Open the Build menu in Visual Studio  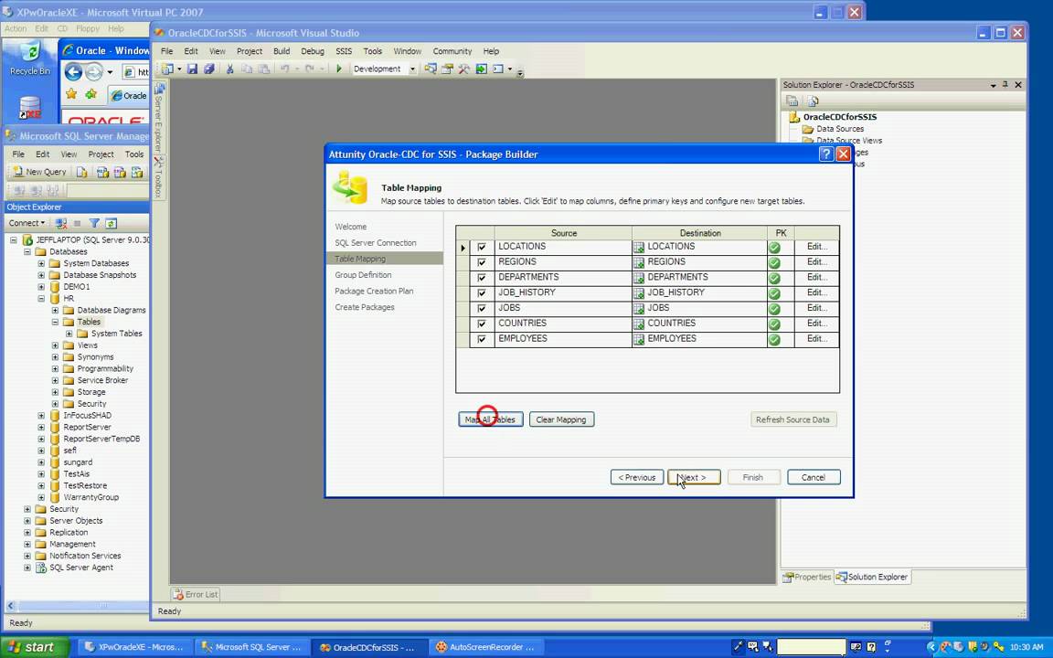click(x=282, y=51)
